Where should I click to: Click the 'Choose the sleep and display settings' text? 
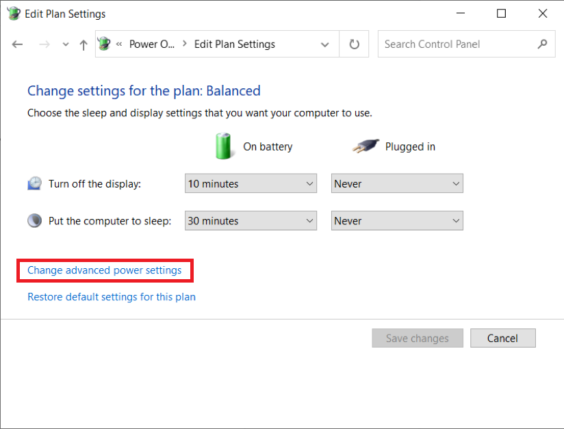pyautogui.click(x=200, y=113)
